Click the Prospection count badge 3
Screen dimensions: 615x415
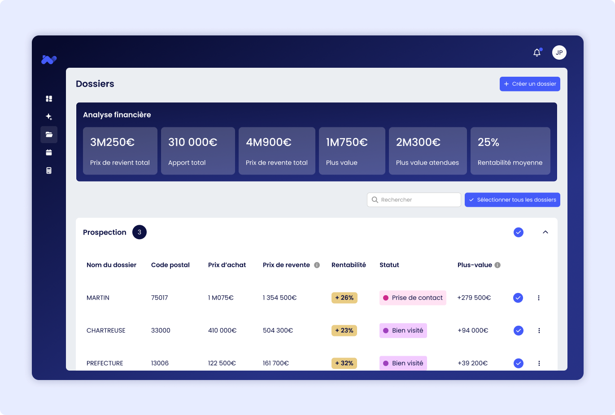click(x=140, y=232)
